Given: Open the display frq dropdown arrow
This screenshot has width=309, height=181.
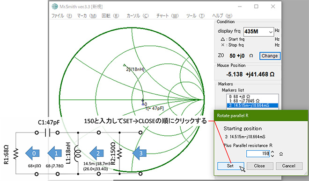Looking at the screenshot, I should pyautogui.click(x=271, y=32).
